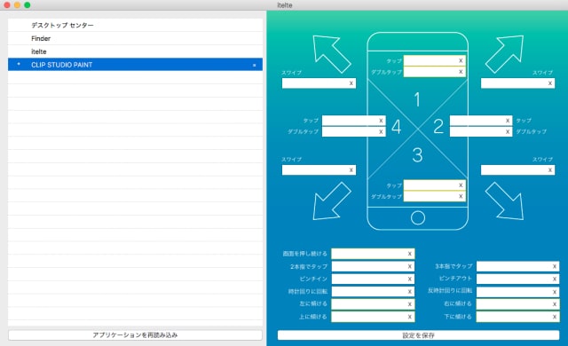Clear the 上に傾ける field X
This screenshot has width=568, height=346.
[410, 317]
